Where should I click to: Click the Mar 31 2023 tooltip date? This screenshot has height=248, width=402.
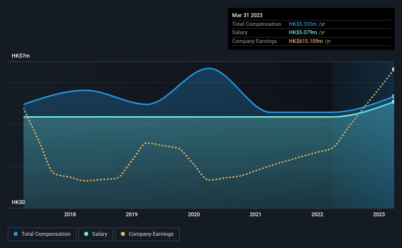click(x=247, y=15)
